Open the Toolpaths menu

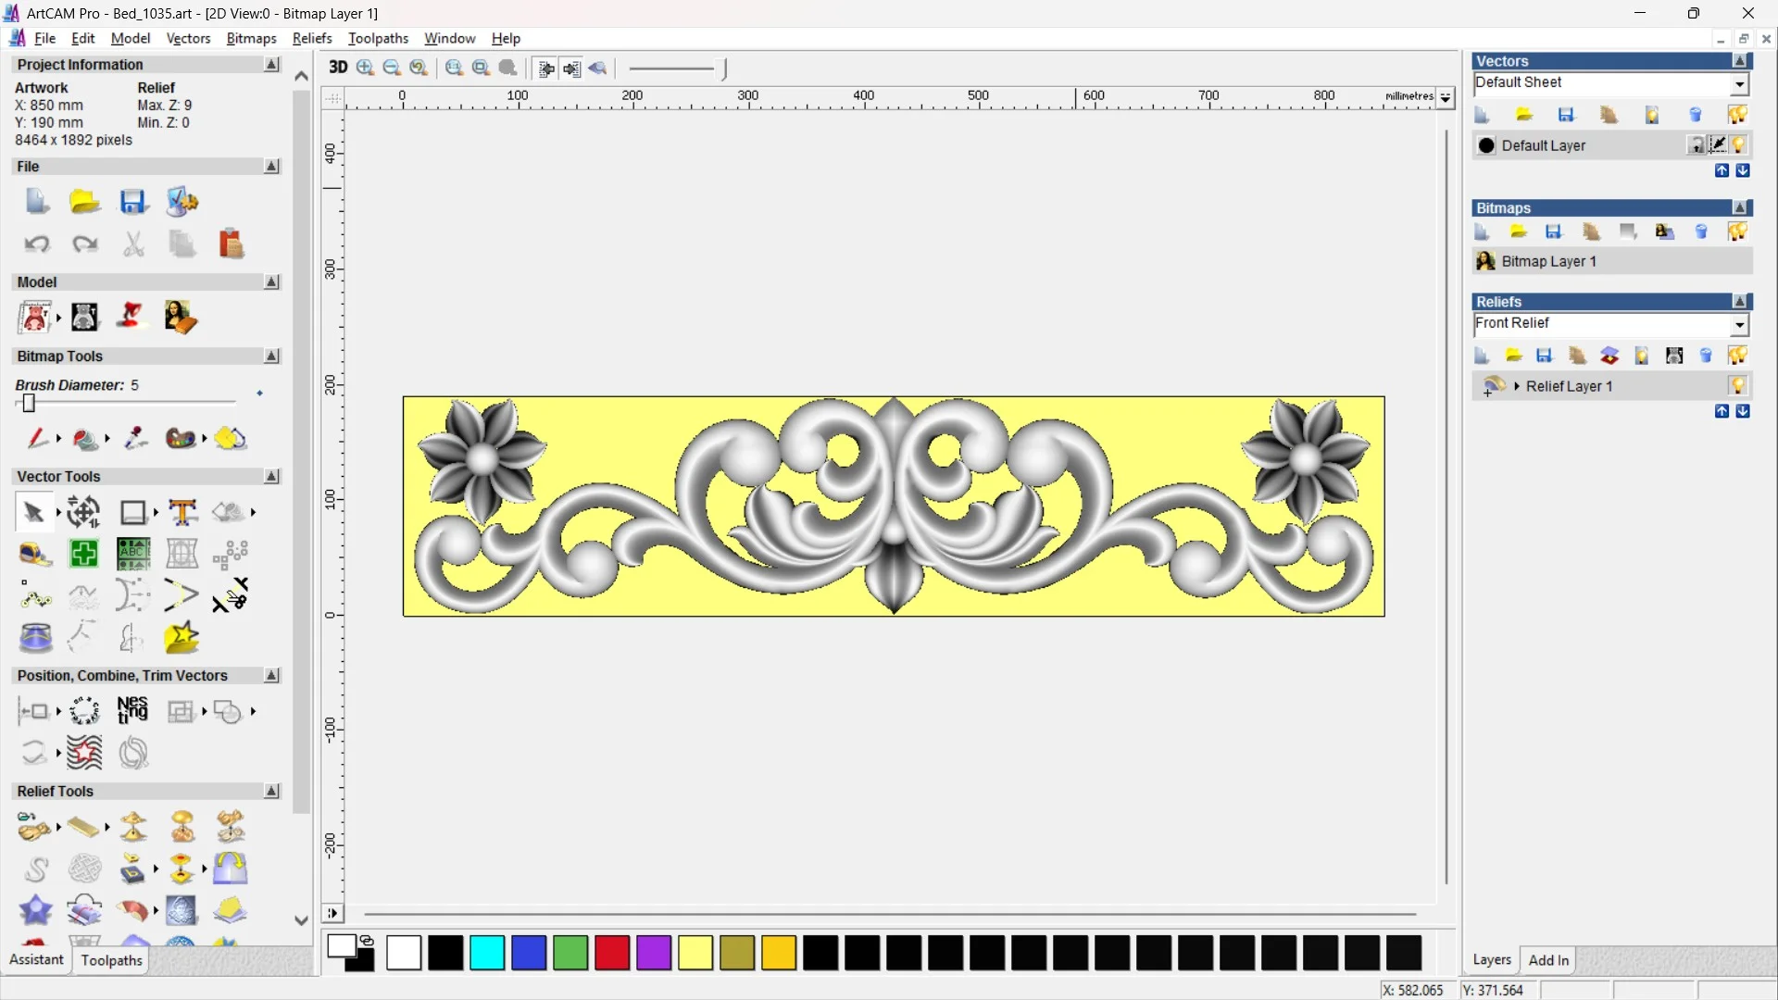pos(378,38)
